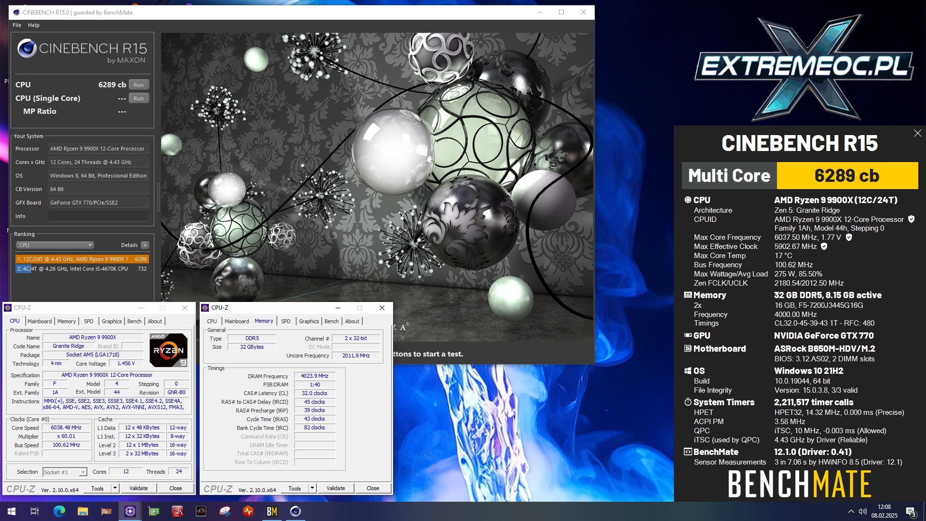This screenshot has width=926, height=521.
Task: Click Close button in left CPU-Z window
Action: pos(176,488)
